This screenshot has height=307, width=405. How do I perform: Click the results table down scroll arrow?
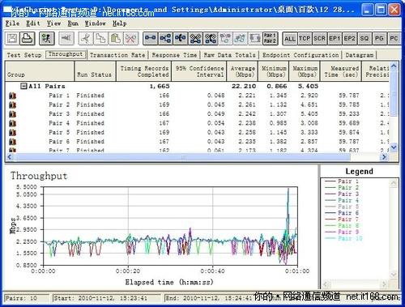[394, 147]
